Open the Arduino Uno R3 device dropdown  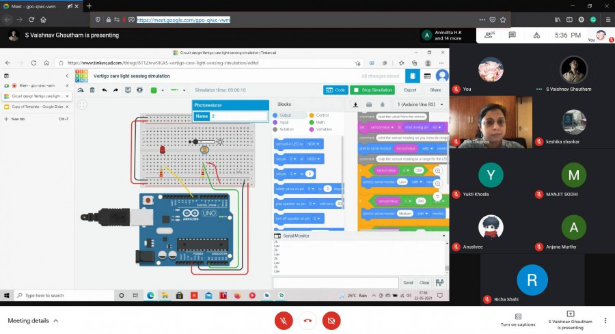(421, 105)
